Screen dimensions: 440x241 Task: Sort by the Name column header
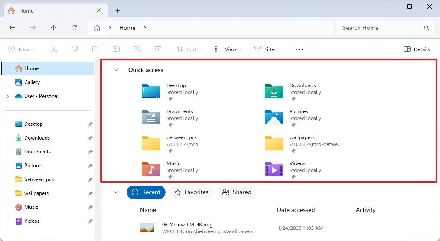coord(148,210)
